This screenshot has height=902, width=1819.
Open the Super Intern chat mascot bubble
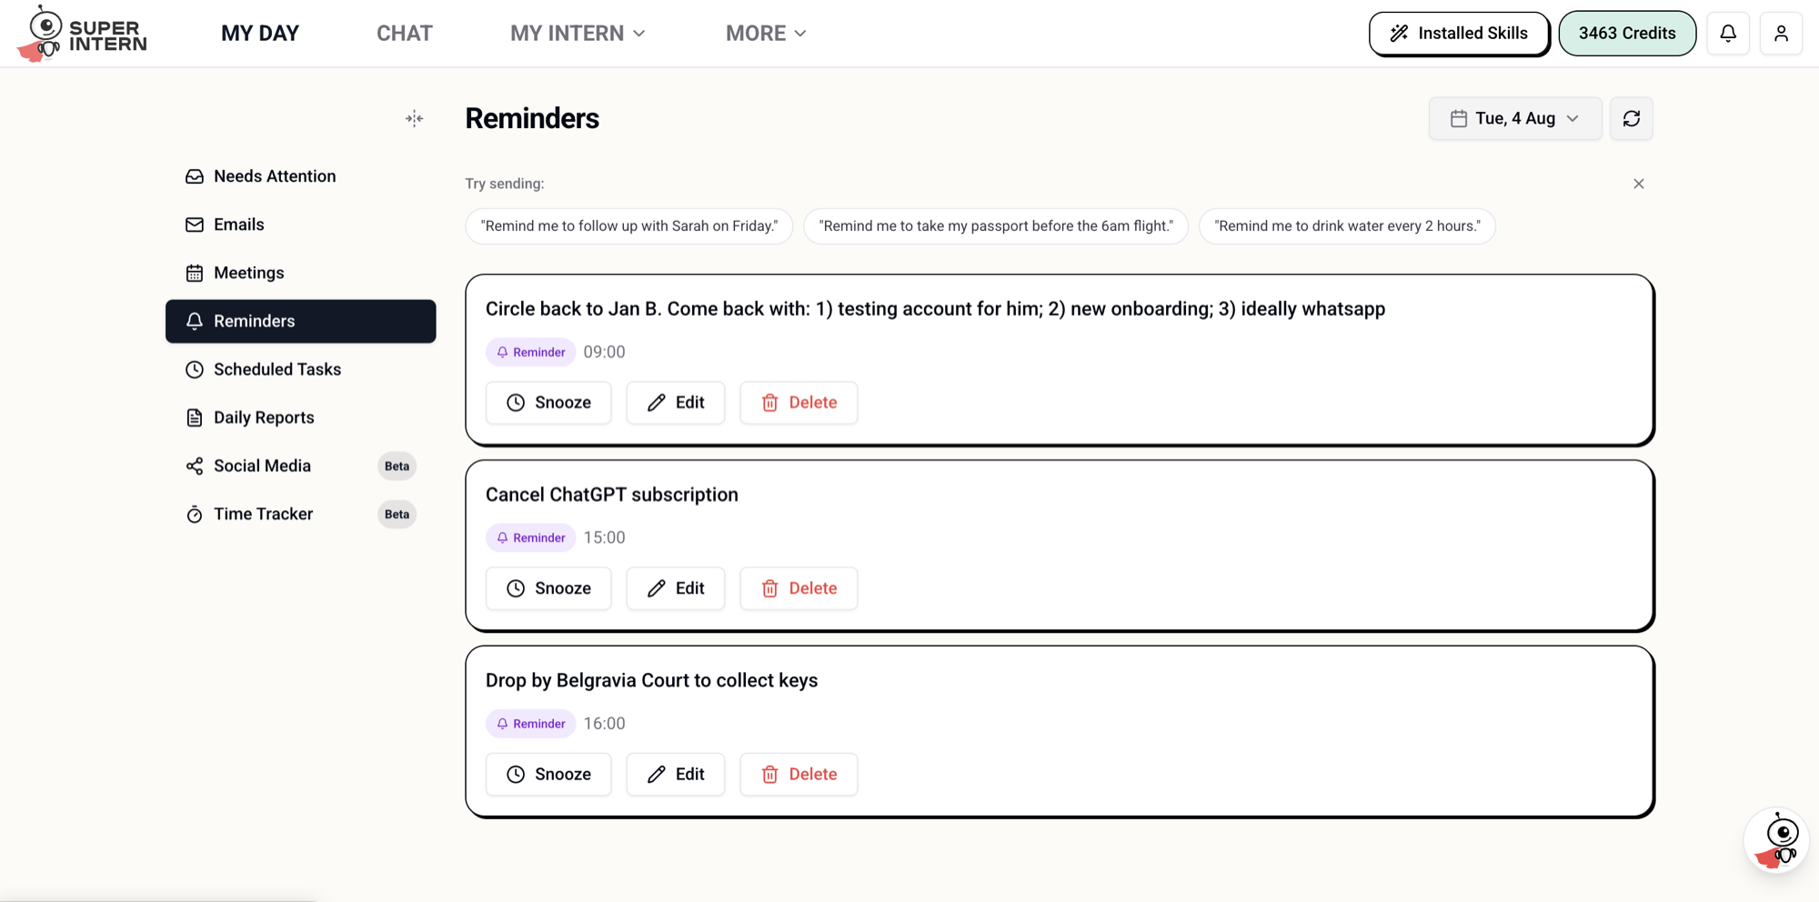point(1776,840)
